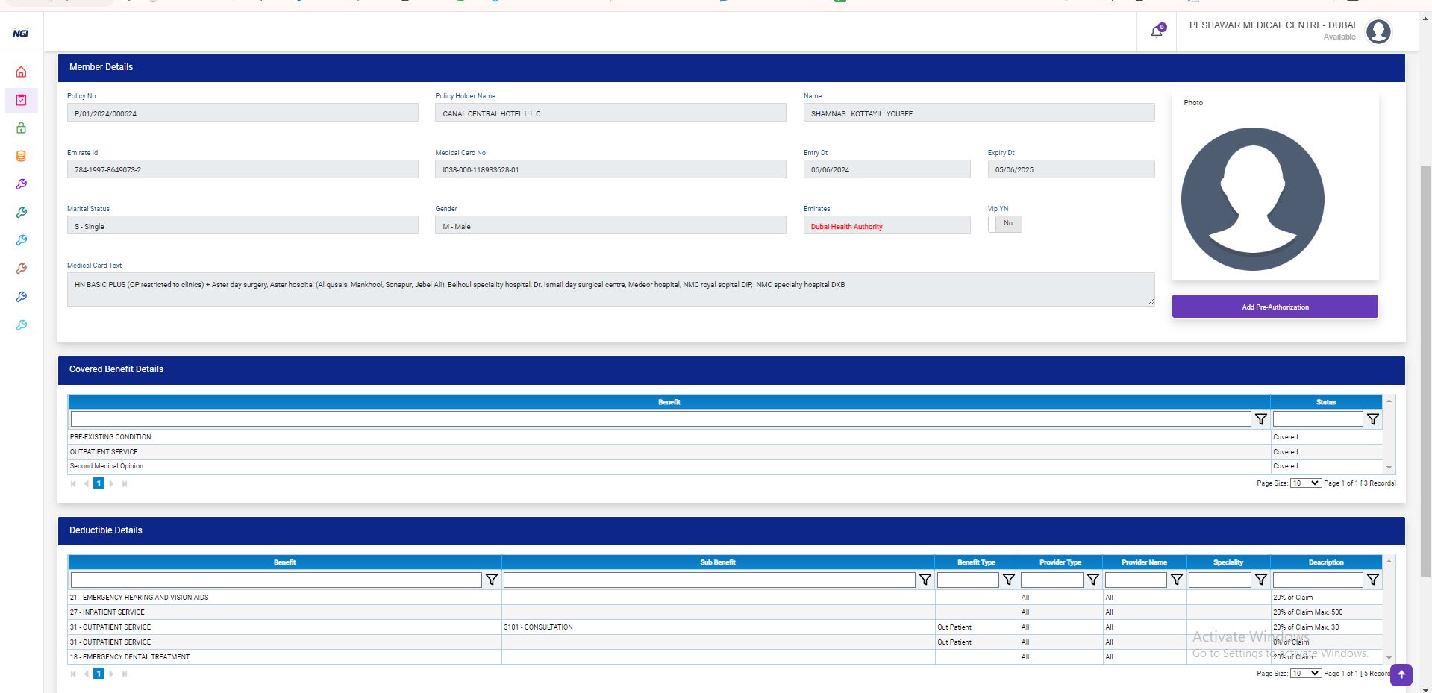The image size is (1432, 693).
Task: Click the purple scroll-to-top arrow button
Action: click(x=1401, y=674)
